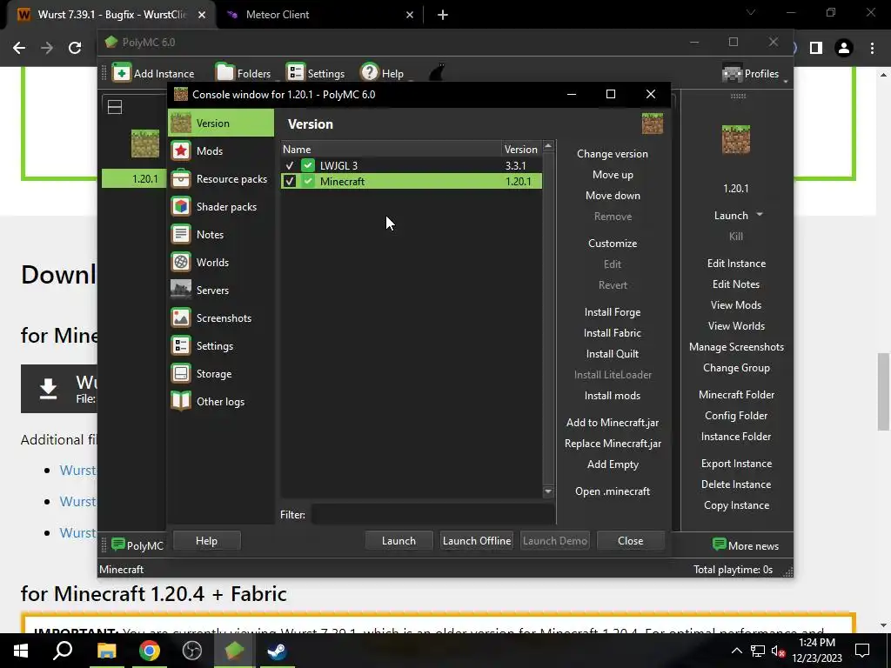891x668 pixels.
Task: Click Install Quilt
Action: coord(613,354)
